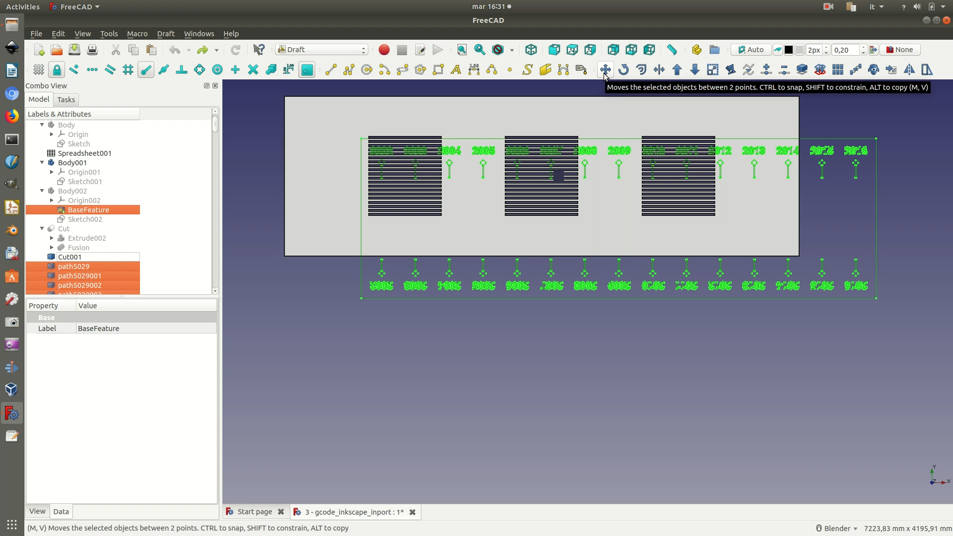953x536 pixels.
Task: Toggle snap to perpendicular
Action: pos(182,70)
